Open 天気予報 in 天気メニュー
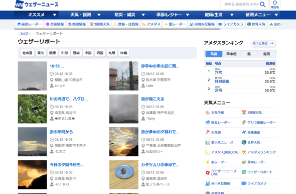 pyautogui.click(x=222, y=113)
